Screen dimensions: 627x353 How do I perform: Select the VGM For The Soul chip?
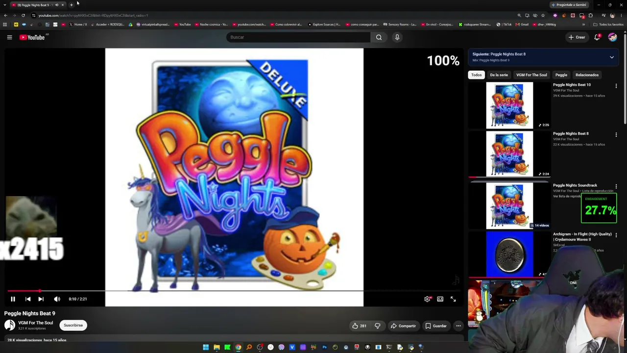[531, 75]
